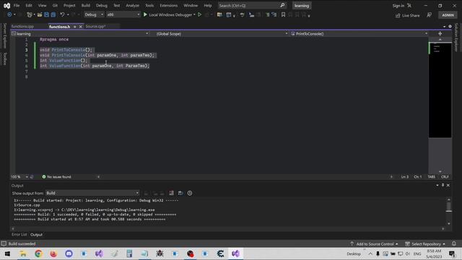The height and width of the screenshot is (260, 462).
Task: Open the View menu
Action: [x=42, y=6]
